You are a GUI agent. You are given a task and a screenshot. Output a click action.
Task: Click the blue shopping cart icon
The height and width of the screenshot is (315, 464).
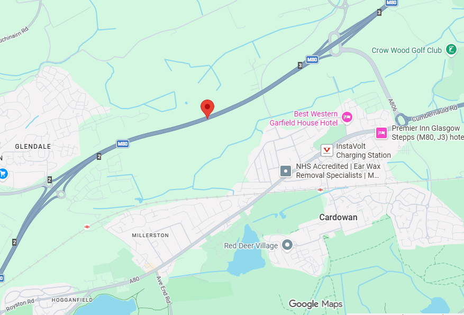(3, 174)
